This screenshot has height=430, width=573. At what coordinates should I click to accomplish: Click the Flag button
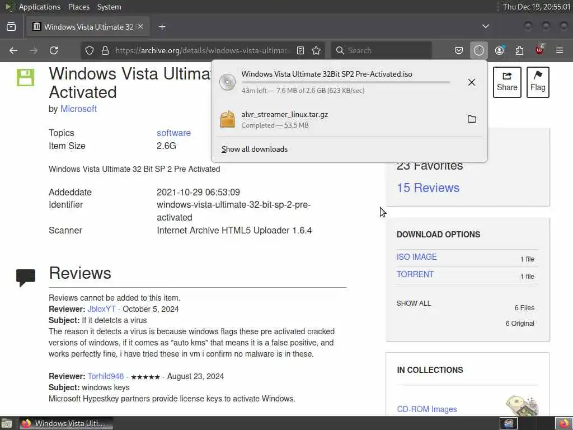point(538,82)
